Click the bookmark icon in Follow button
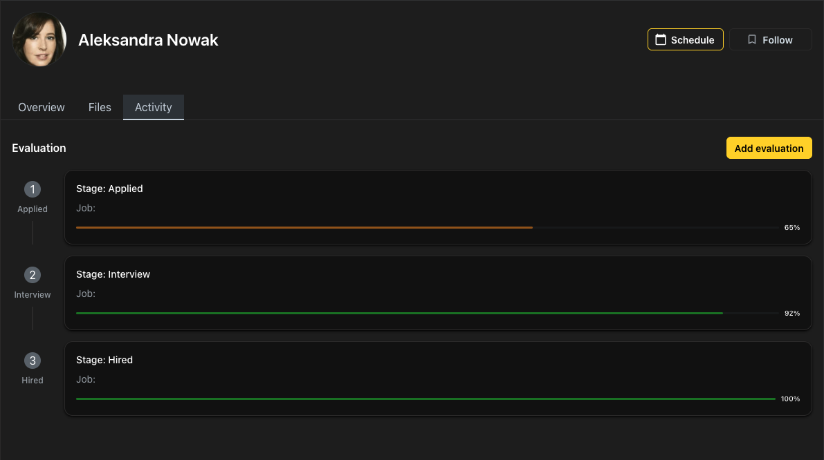The width and height of the screenshot is (824, 460). pos(752,40)
